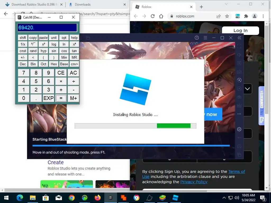Click the cnv> convert key in Calc98
The width and height of the screenshot is (271, 203).
click(x=74, y=64)
